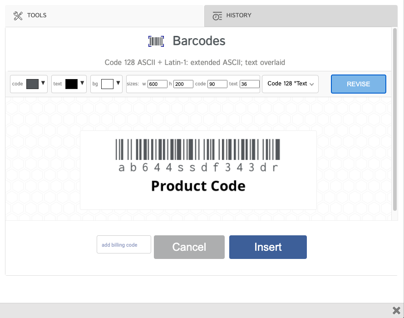Click the Code 128 ASCII description text
Screen dimensions: 404x318
coord(195,62)
